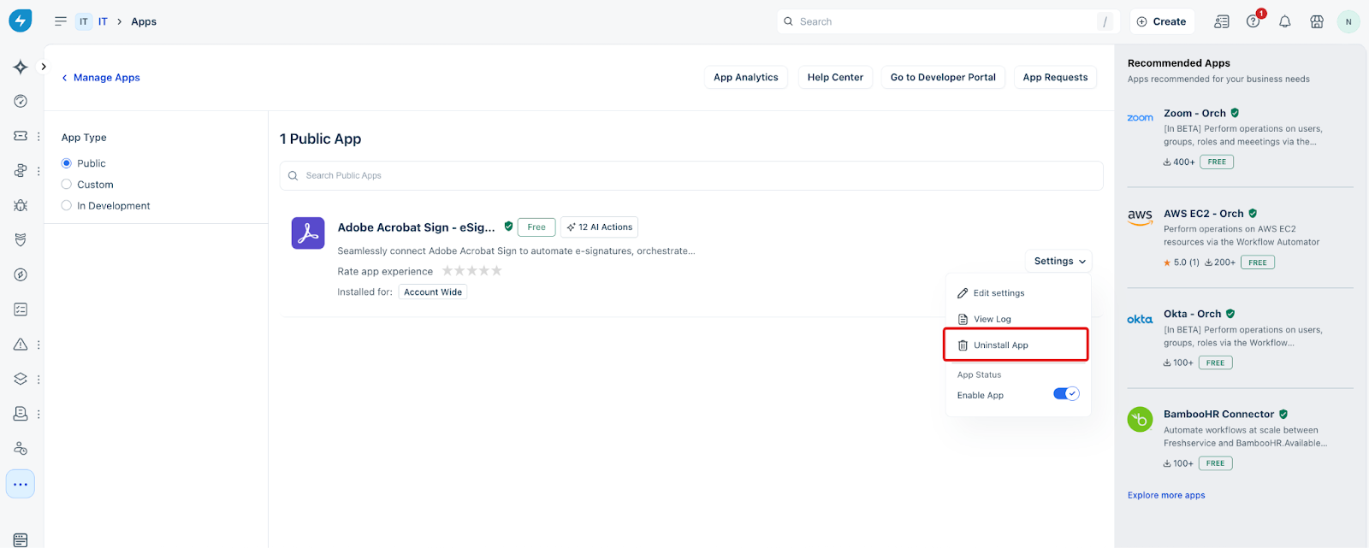Click the Apps breadcrumb item
The image size is (1369, 548).
pos(144,21)
